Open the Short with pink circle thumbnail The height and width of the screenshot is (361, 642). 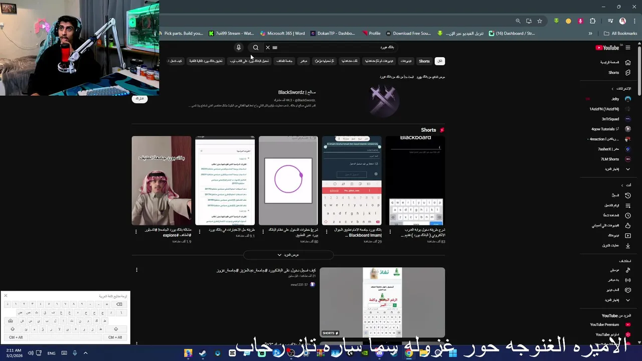pos(288,180)
